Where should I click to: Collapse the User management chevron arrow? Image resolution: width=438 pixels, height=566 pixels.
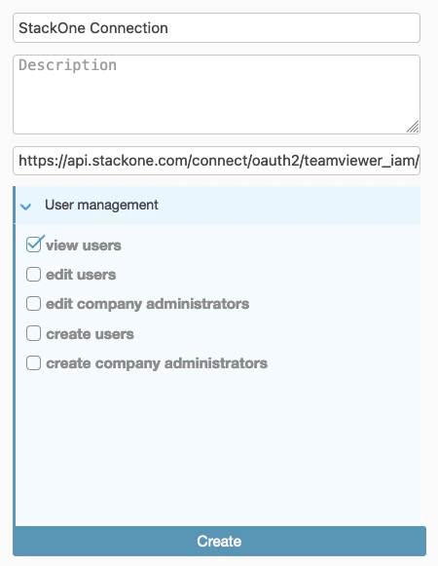pos(25,207)
